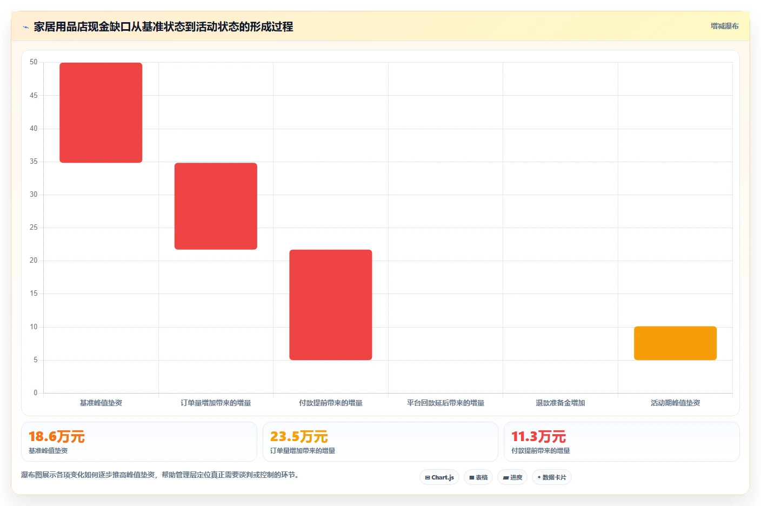The image size is (761, 506).
Task: Click x-axis label 订单量增加带来的增量
Action: point(216,403)
